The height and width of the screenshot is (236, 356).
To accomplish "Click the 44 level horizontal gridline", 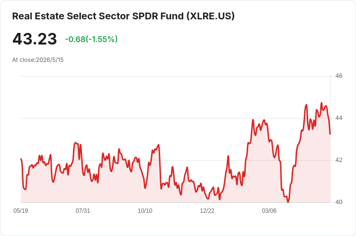I will click(176, 118).
